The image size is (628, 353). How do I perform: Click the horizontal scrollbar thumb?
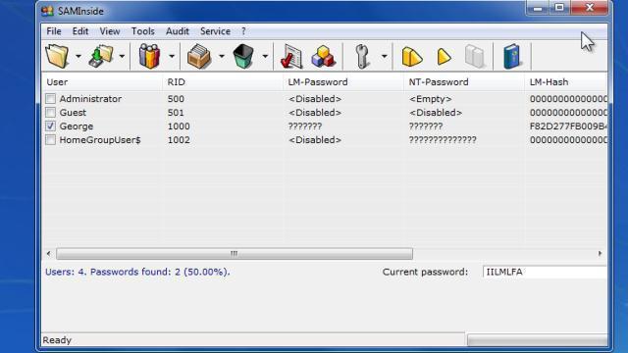click(x=235, y=253)
